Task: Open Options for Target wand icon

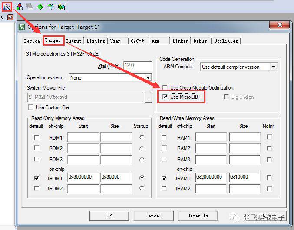Action: coord(7,7)
